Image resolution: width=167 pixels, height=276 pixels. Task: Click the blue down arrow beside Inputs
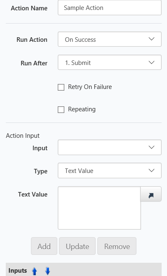point(47,271)
